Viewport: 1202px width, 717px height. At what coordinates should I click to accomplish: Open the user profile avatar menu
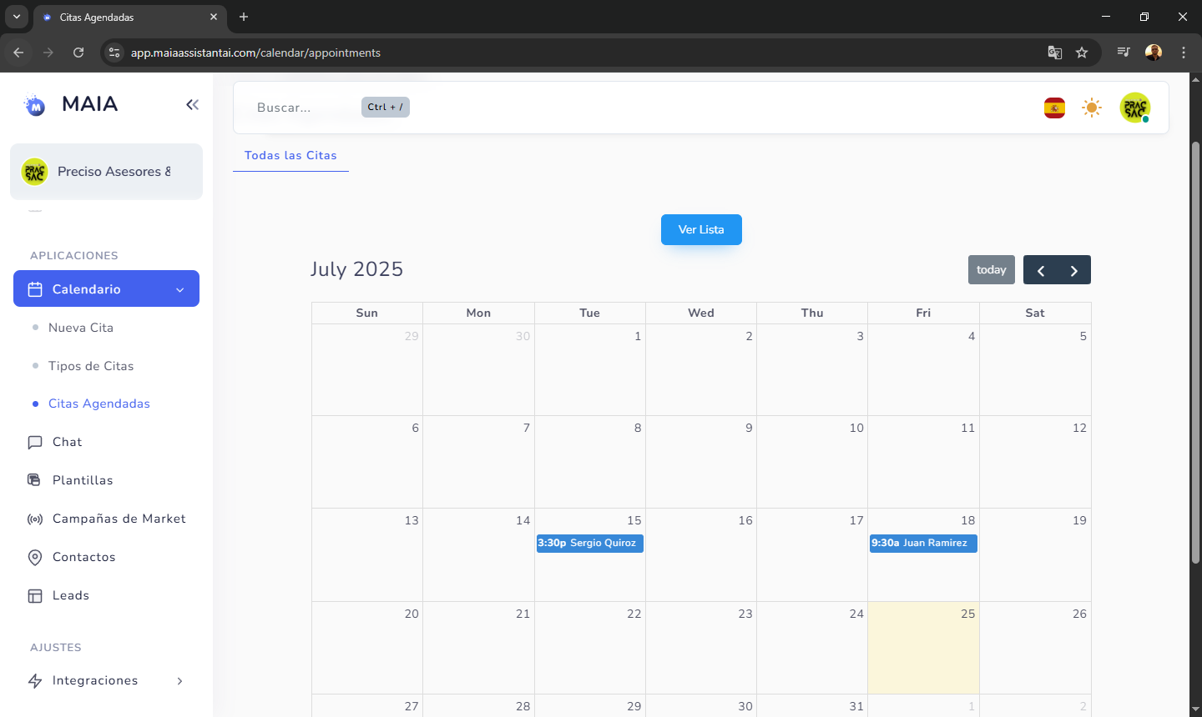point(1134,108)
